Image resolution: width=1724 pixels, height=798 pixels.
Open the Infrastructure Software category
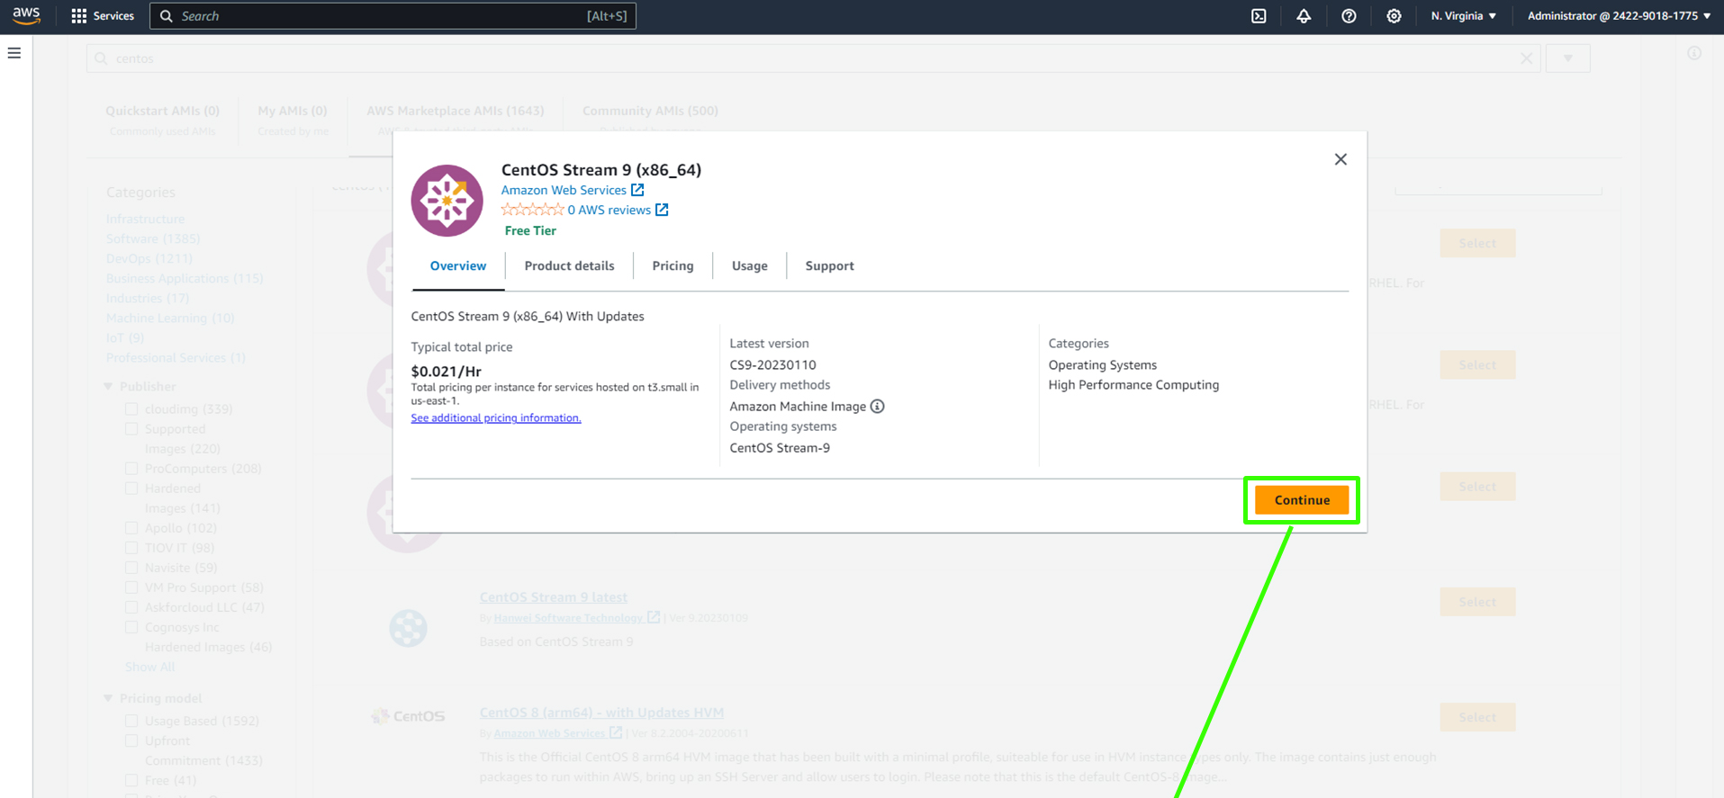click(x=153, y=229)
